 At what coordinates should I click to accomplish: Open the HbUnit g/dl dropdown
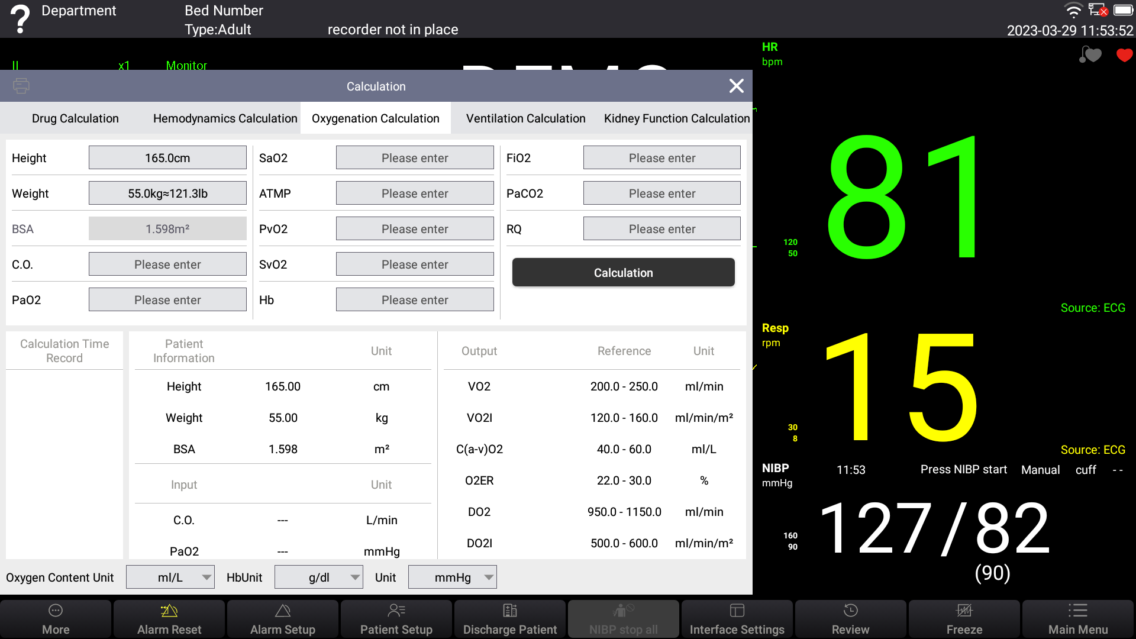(319, 577)
